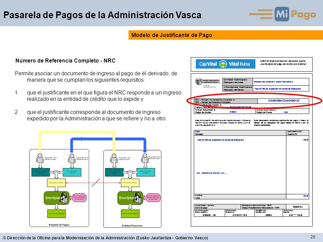323x242 pixels.
Task: Click padlock icon in Pasarela de Pagos diagram
Action: pos(64,198)
